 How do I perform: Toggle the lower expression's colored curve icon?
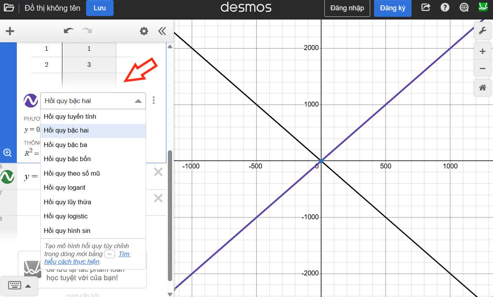pyautogui.click(x=7, y=177)
